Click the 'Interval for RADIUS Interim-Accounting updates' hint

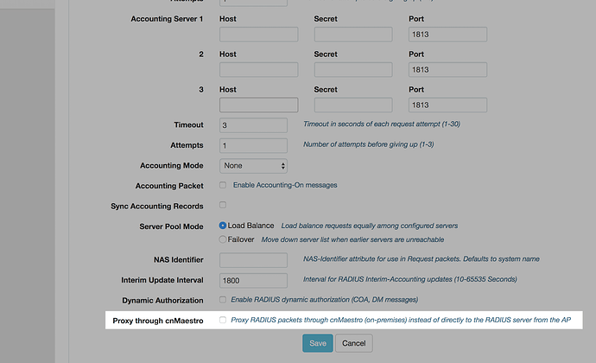coord(409,279)
